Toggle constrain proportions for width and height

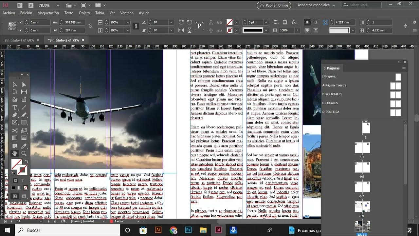91,26
